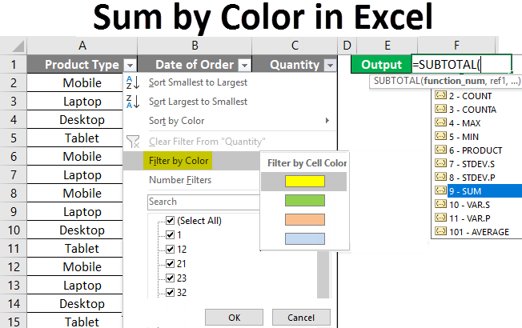Open the Product Type filter dropdown
The width and height of the screenshot is (522, 328).
tap(130, 65)
